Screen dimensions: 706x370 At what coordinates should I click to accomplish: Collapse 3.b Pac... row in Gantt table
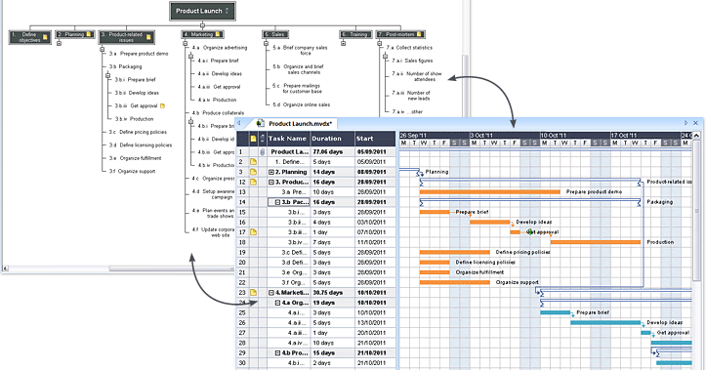(277, 202)
